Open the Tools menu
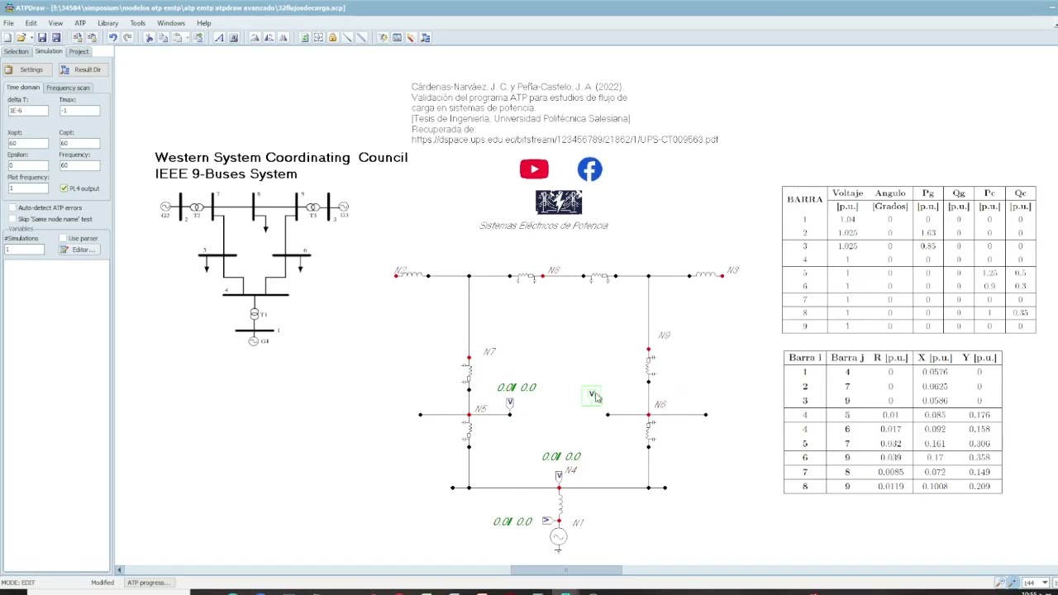This screenshot has width=1058, height=595. click(x=137, y=23)
